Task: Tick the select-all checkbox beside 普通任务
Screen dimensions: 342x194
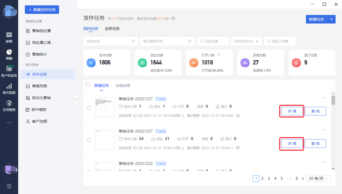Action: coord(88,84)
